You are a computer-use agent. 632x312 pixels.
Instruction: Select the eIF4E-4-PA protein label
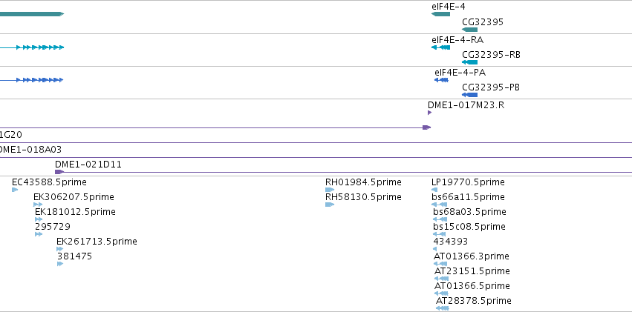click(460, 73)
